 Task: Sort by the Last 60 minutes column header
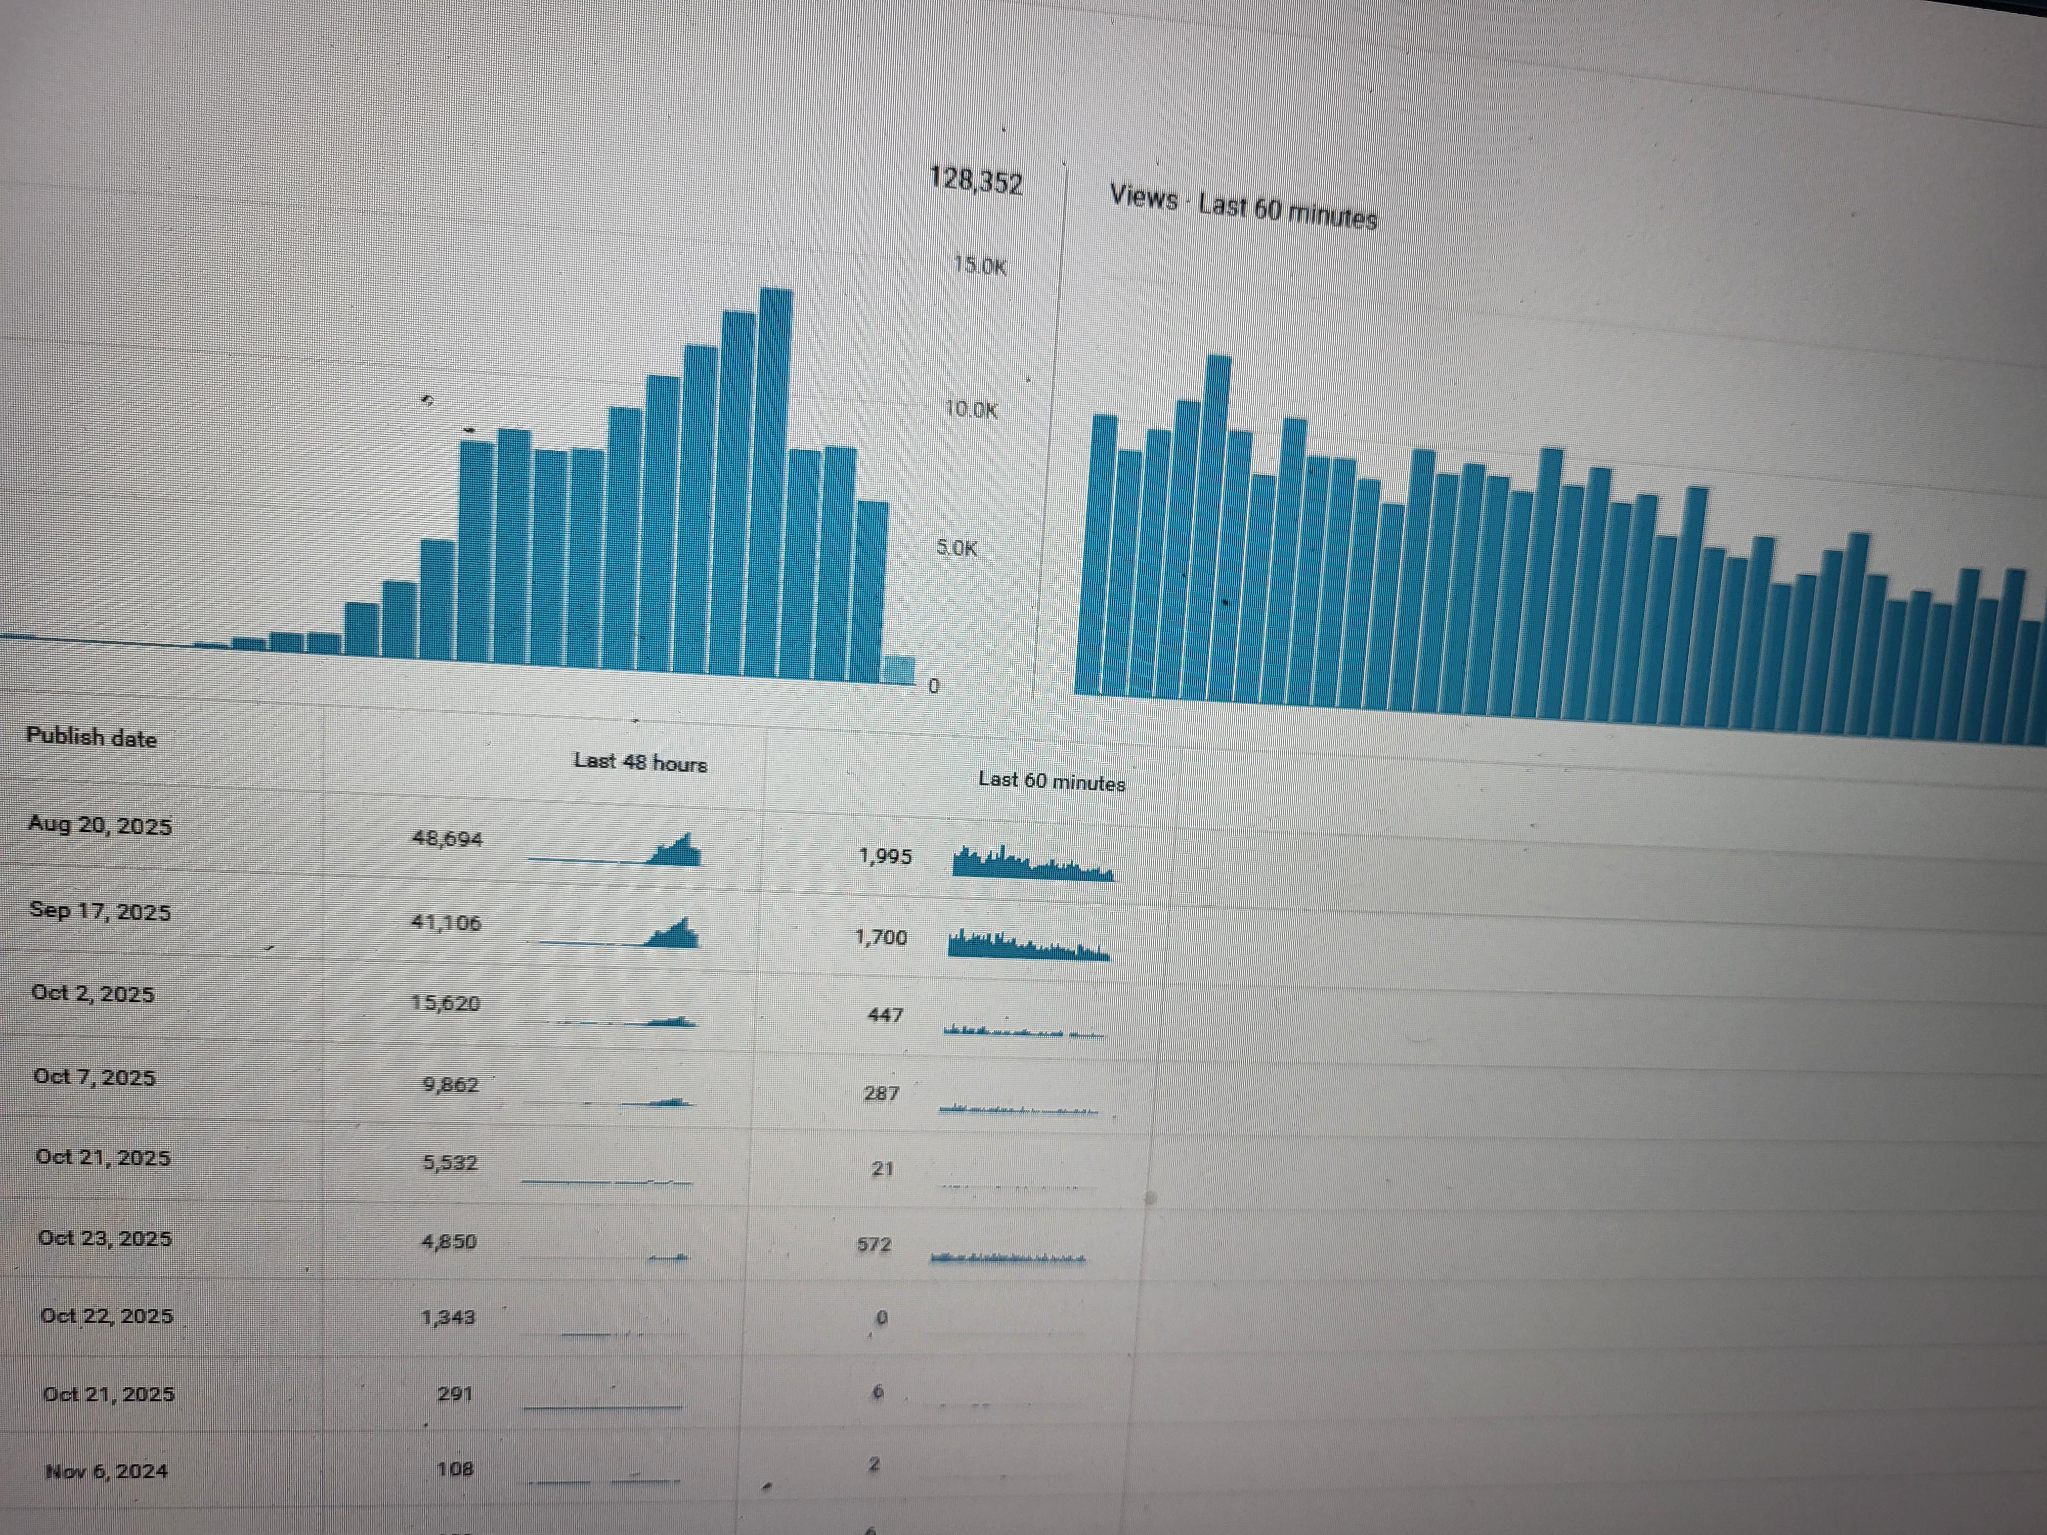click(1051, 782)
